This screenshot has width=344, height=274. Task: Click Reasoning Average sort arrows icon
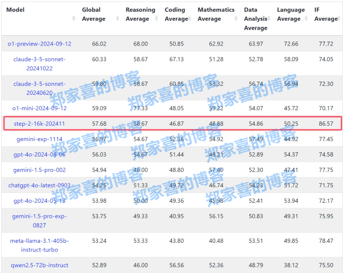[x=156, y=18]
